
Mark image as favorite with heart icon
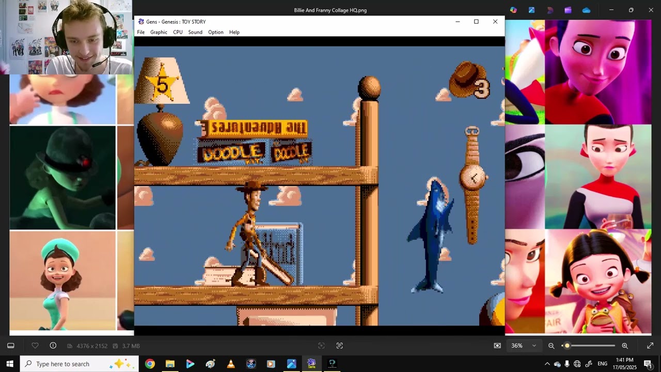point(35,346)
